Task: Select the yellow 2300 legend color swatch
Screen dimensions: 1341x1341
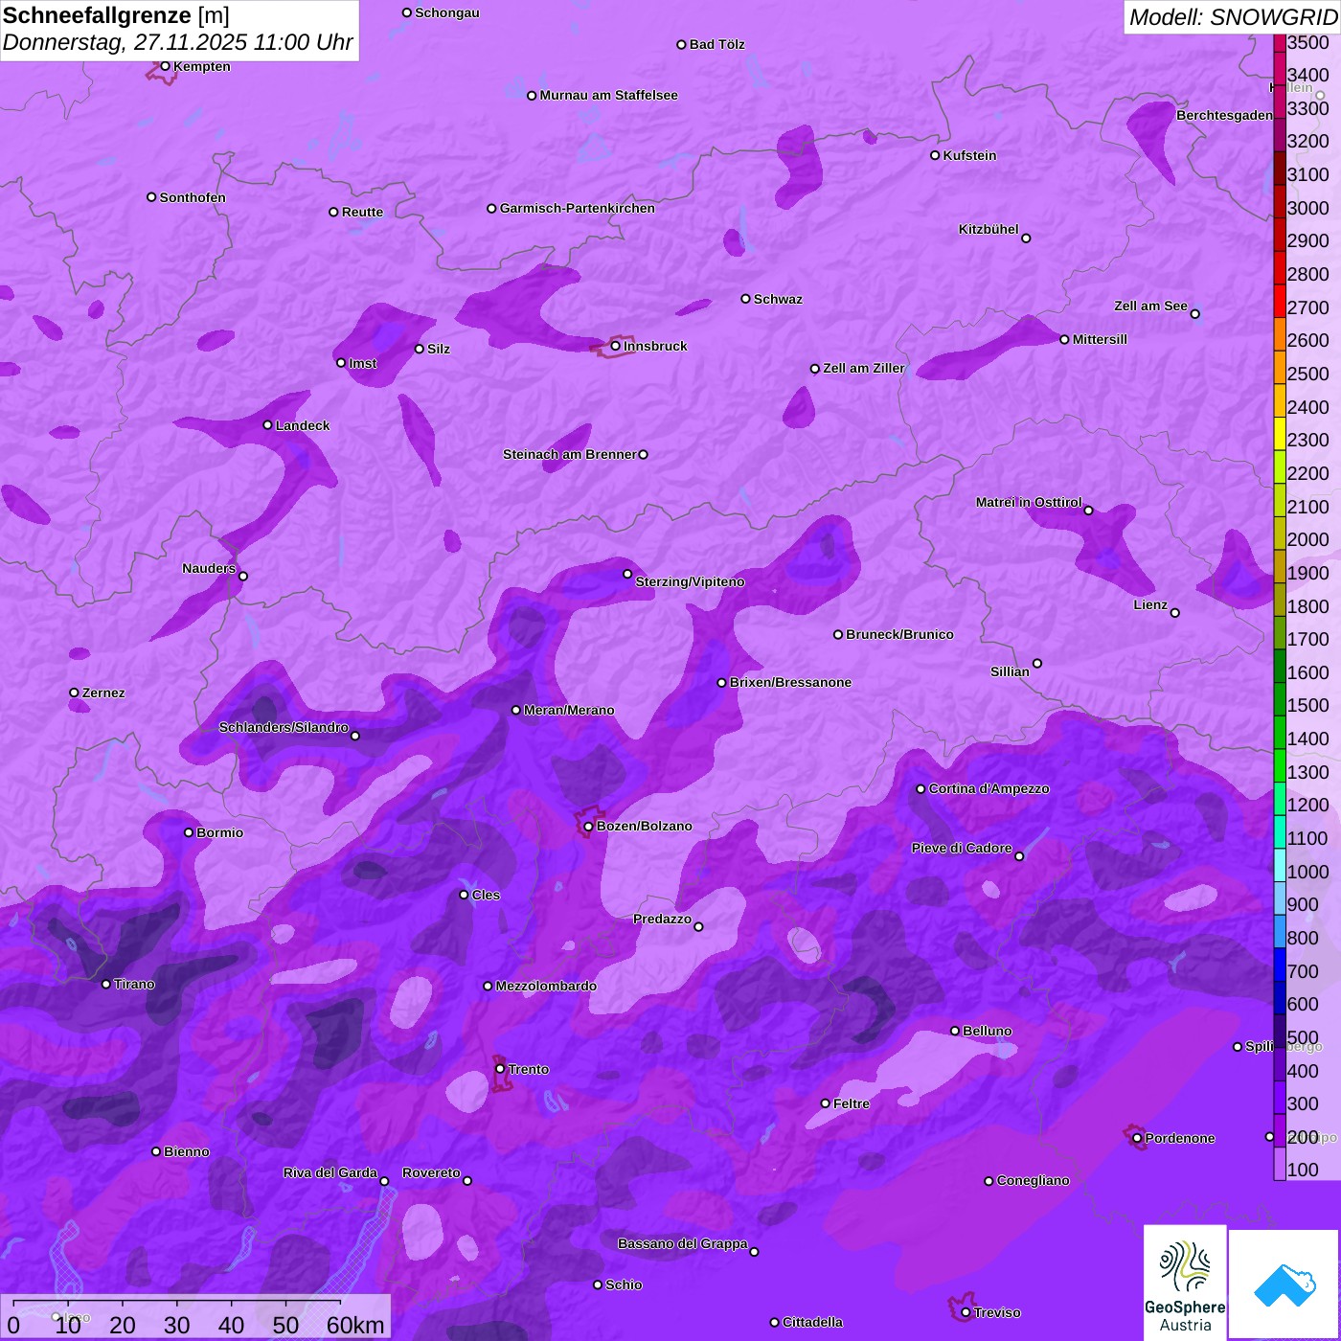Action: tap(1280, 435)
